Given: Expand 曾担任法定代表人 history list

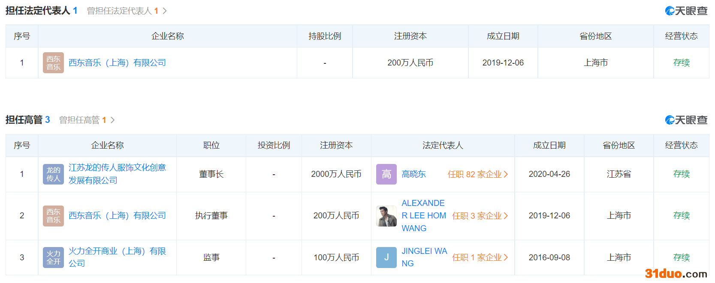Looking at the screenshot, I should [x=127, y=11].
